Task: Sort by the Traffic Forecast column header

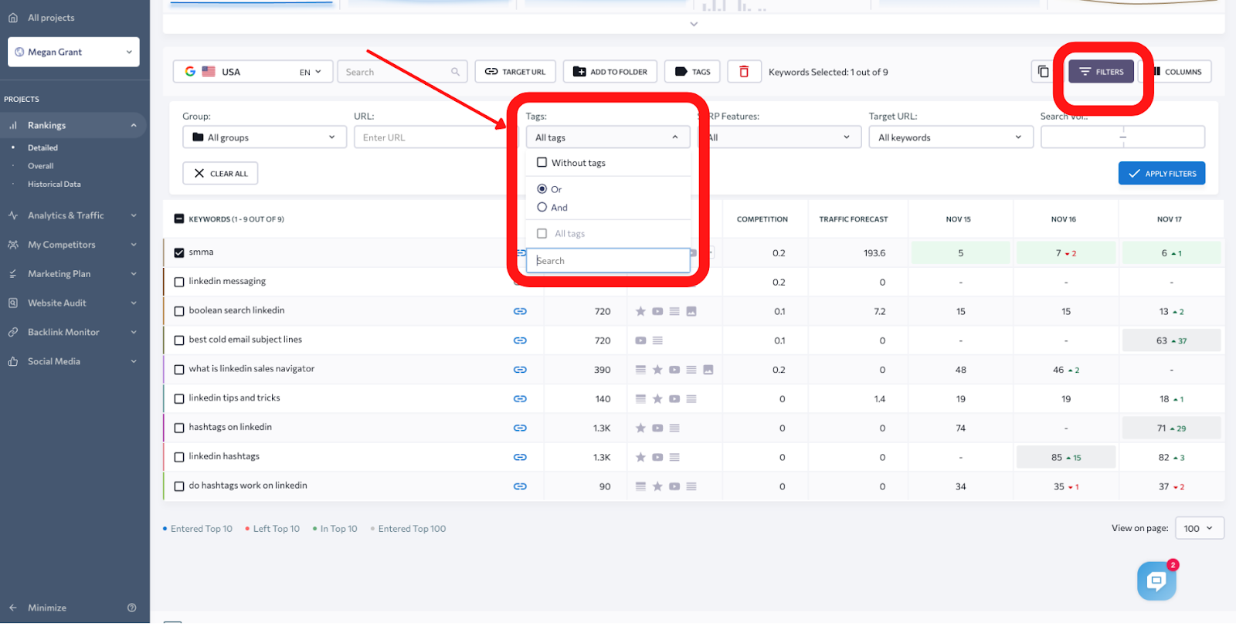Action: coord(854,219)
